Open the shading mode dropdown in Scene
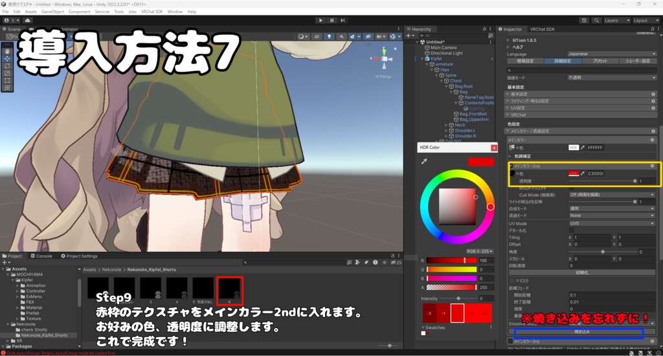This screenshot has width=663, height=356. click(x=303, y=36)
